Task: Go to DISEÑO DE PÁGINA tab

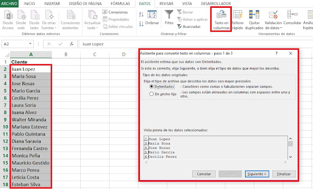Action: pos(85,3)
